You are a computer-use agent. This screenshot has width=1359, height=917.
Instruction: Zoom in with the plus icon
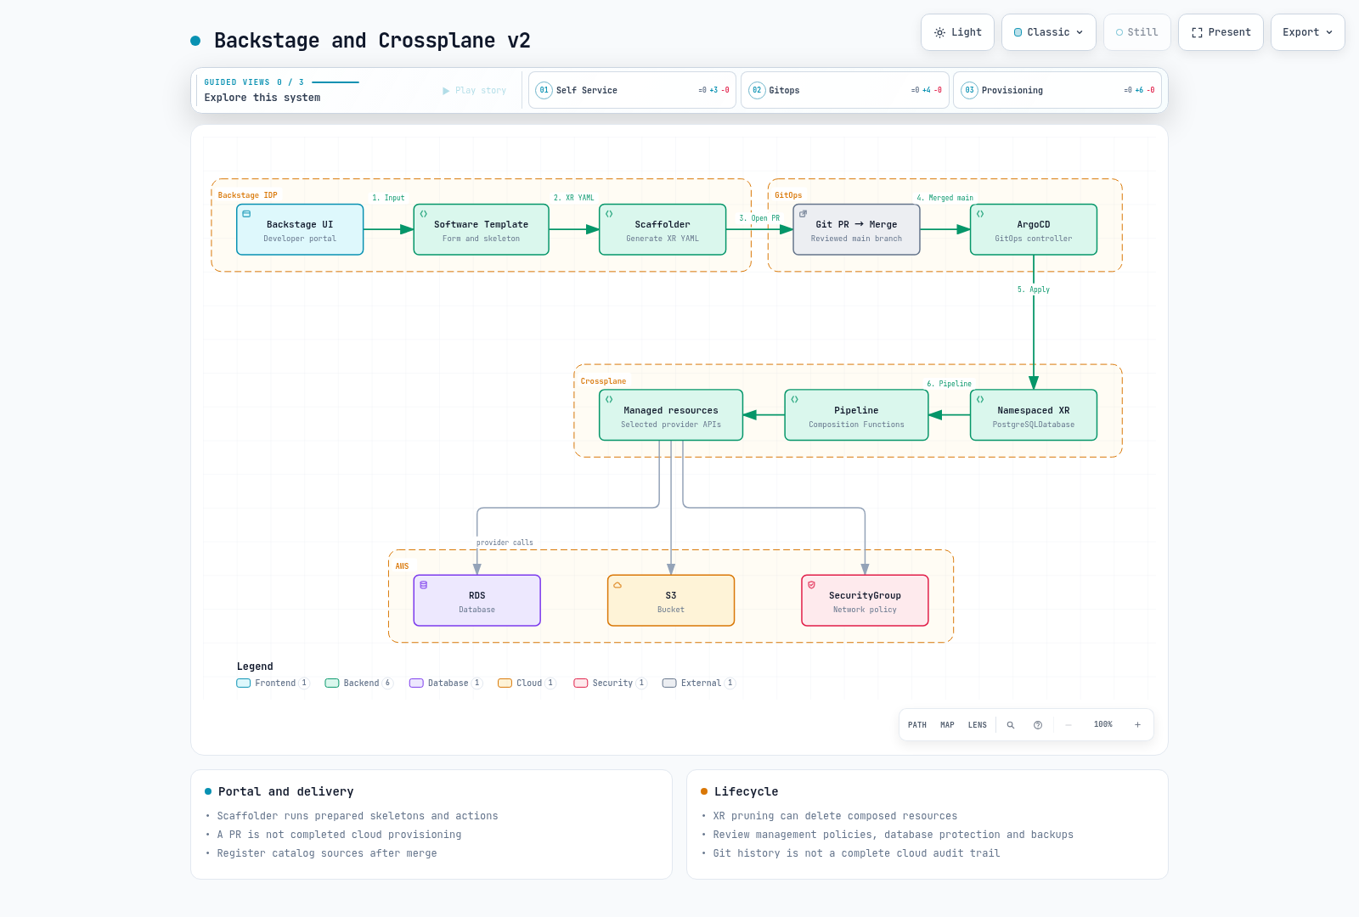tap(1137, 725)
